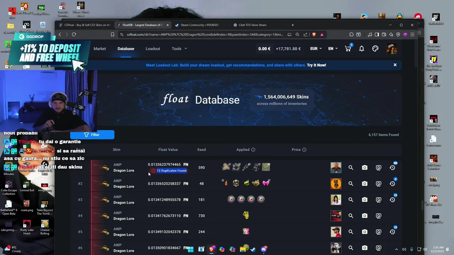The image size is (454, 255).
Task: Switch to Steam Community PDUBSK1 tab
Action: click(x=200, y=25)
